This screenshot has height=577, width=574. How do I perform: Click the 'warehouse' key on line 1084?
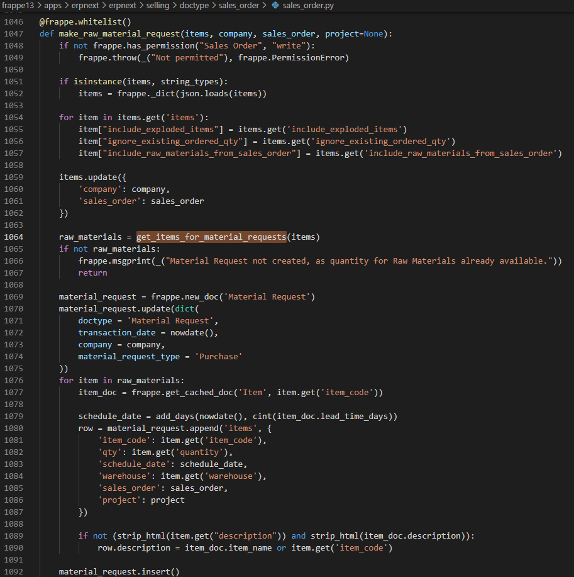[x=124, y=476]
